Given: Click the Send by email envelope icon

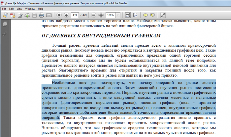Looking at the screenshot, I should coord(49,15).
